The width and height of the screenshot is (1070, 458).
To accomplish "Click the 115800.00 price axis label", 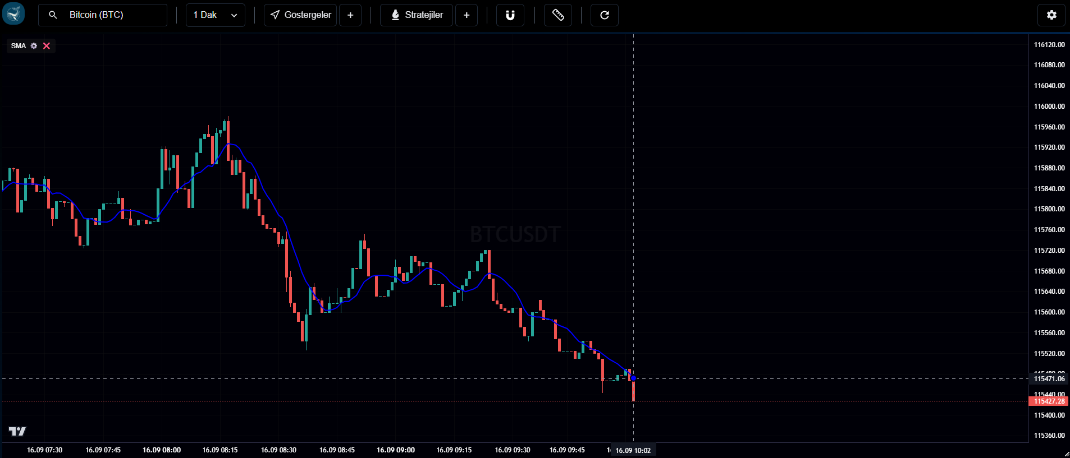I will pyautogui.click(x=1049, y=209).
